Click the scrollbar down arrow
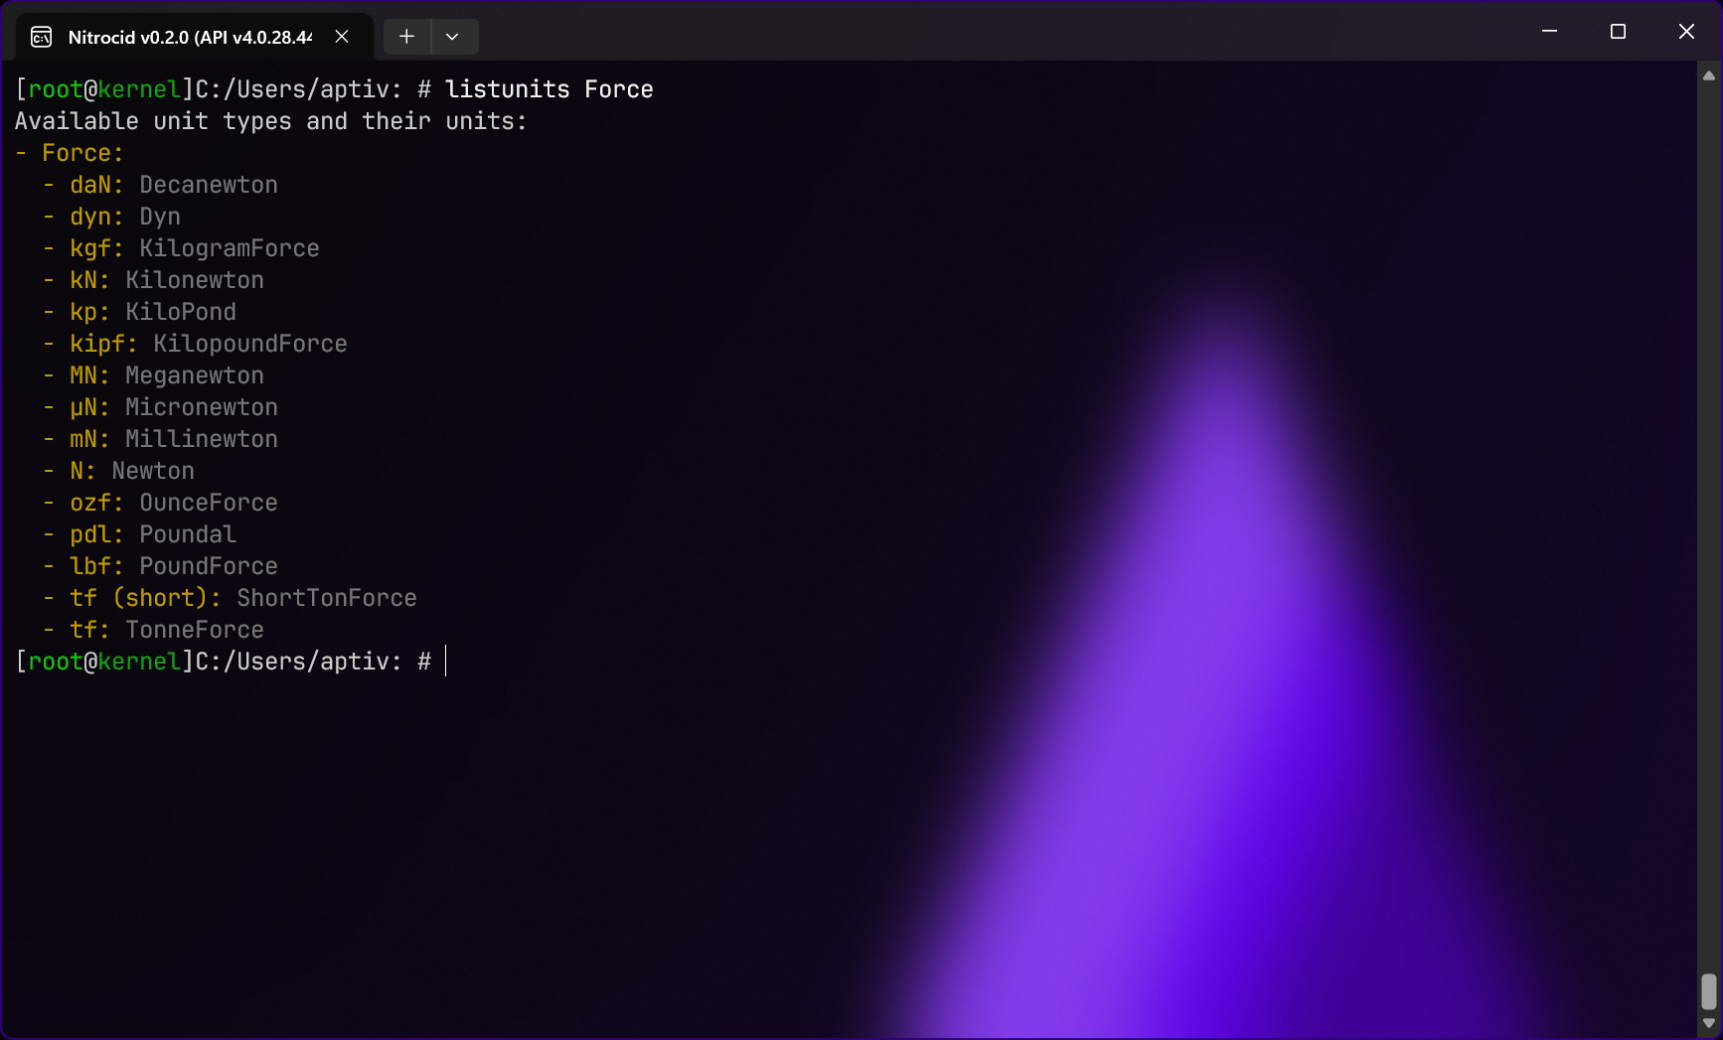The width and height of the screenshot is (1723, 1040). point(1709,1023)
